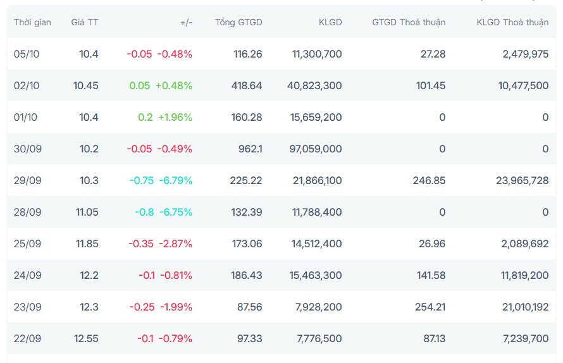The image size is (563, 363).
Task: Click negotiated volume 2,479,975
Action: (525, 54)
